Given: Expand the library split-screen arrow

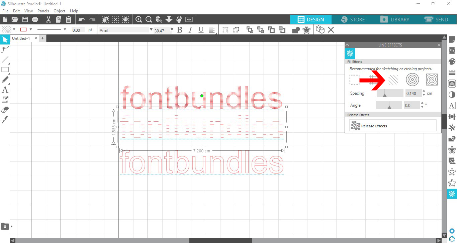Looking at the screenshot, I should pyautogui.click(x=11, y=226).
